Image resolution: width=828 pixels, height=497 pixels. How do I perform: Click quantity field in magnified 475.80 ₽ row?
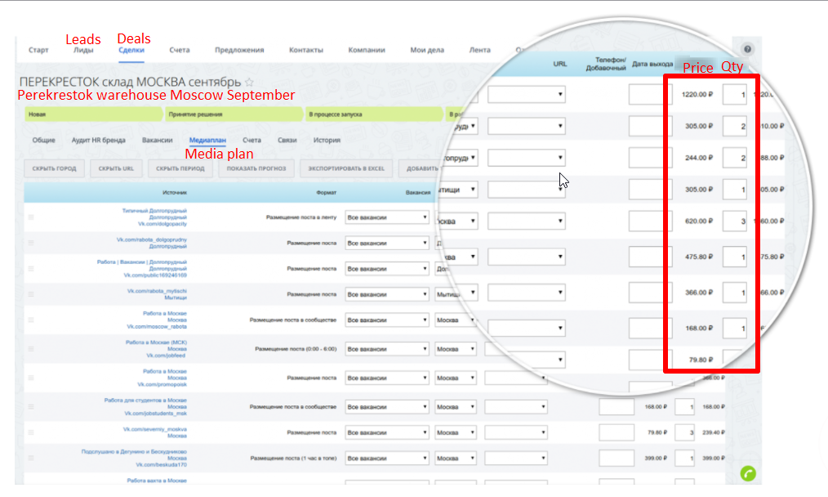(x=735, y=257)
